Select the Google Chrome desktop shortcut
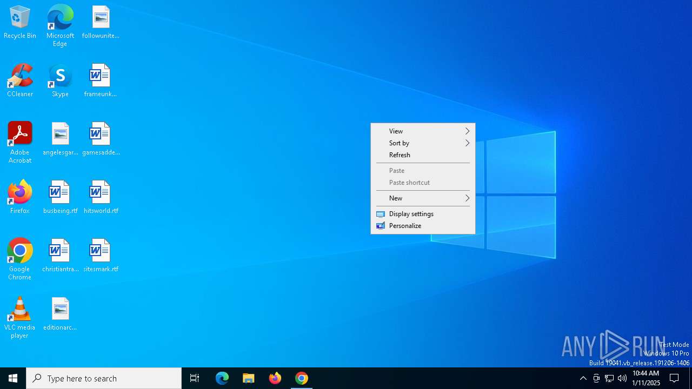692x389 pixels. [20, 259]
